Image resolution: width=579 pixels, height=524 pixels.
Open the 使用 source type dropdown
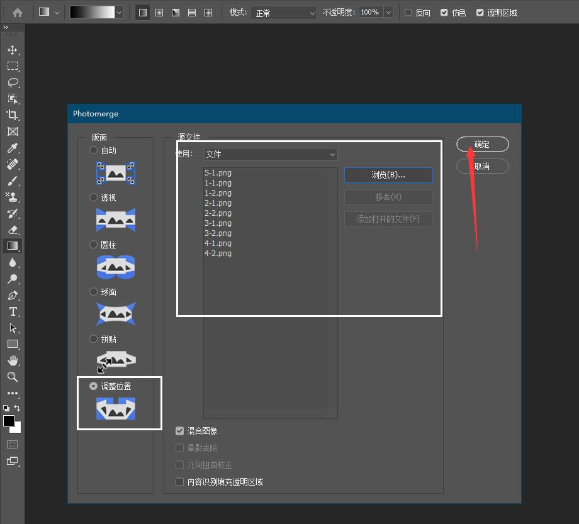click(271, 154)
